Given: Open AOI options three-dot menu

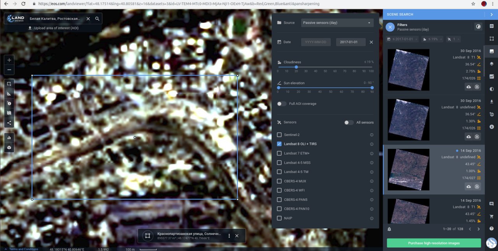Looking at the screenshot, I should coord(229,236).
